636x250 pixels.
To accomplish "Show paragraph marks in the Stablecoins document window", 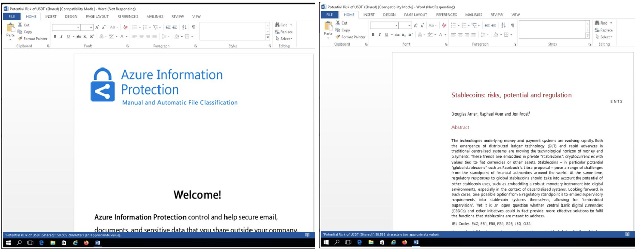I will [x=513, y=25].
